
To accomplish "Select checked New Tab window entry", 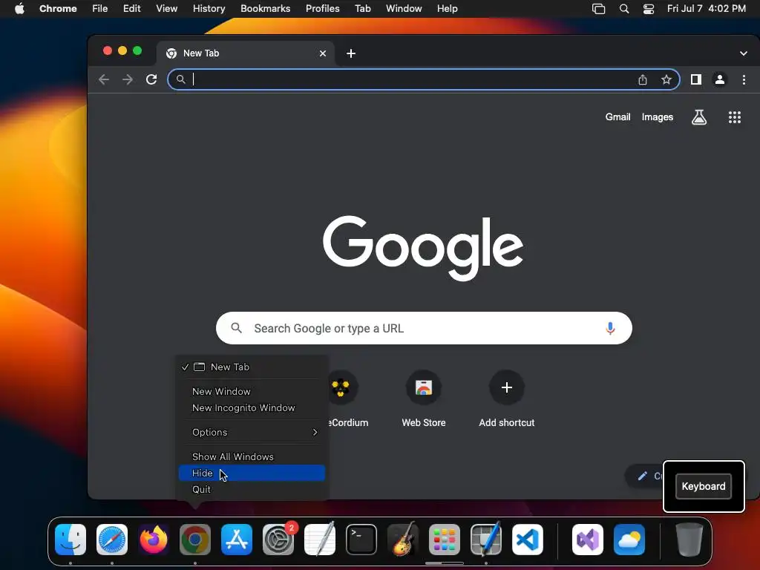I will (x=252, y=367).
